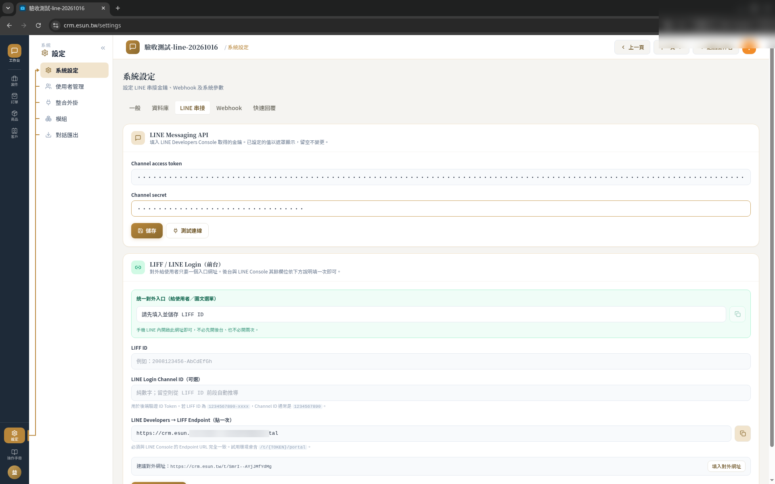Open the tab search dropdown arrow
775x484 pixels.
(x=8, y=8)
